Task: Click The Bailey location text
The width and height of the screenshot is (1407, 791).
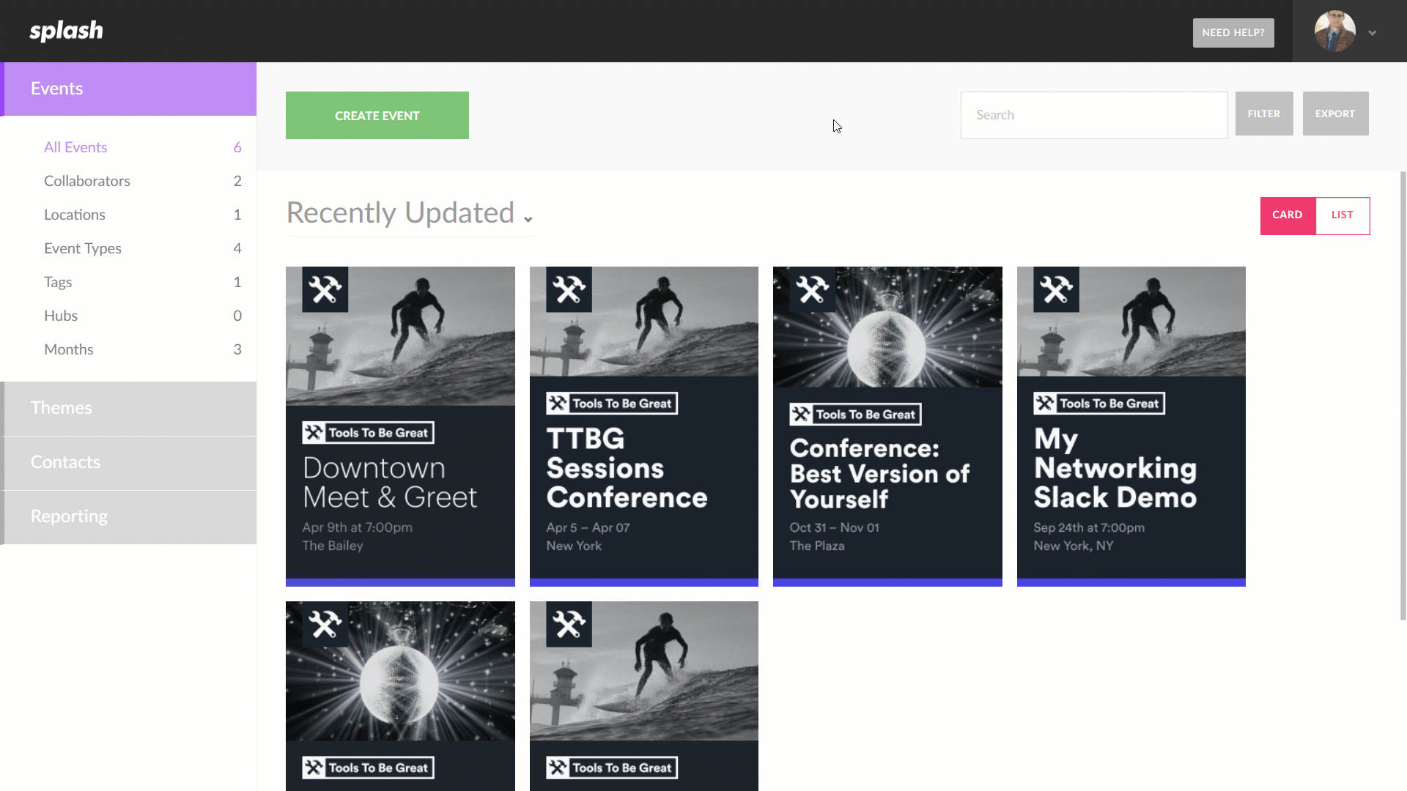Action: [333, 546]
